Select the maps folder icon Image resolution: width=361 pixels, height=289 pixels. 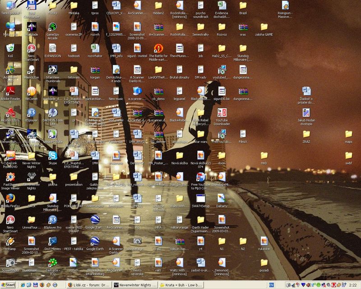pos(348,134)
